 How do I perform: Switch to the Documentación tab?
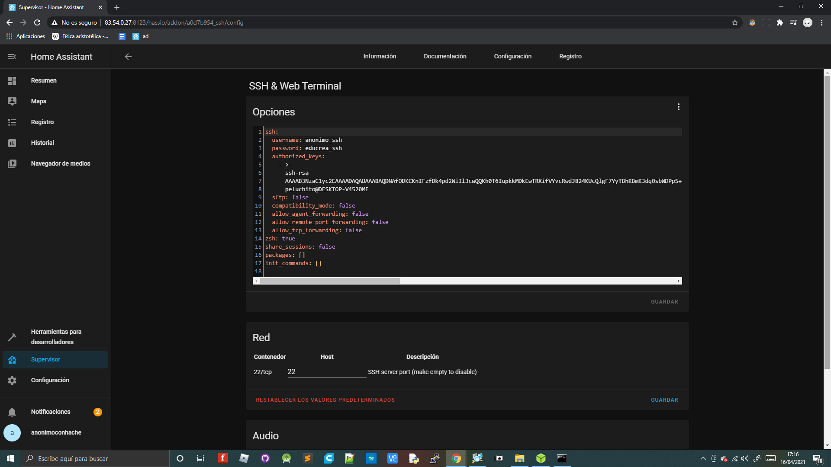[445, 57]
